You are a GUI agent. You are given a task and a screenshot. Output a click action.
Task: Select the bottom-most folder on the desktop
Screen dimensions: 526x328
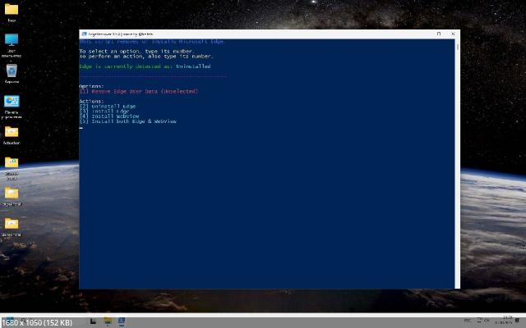pos(12,224)
